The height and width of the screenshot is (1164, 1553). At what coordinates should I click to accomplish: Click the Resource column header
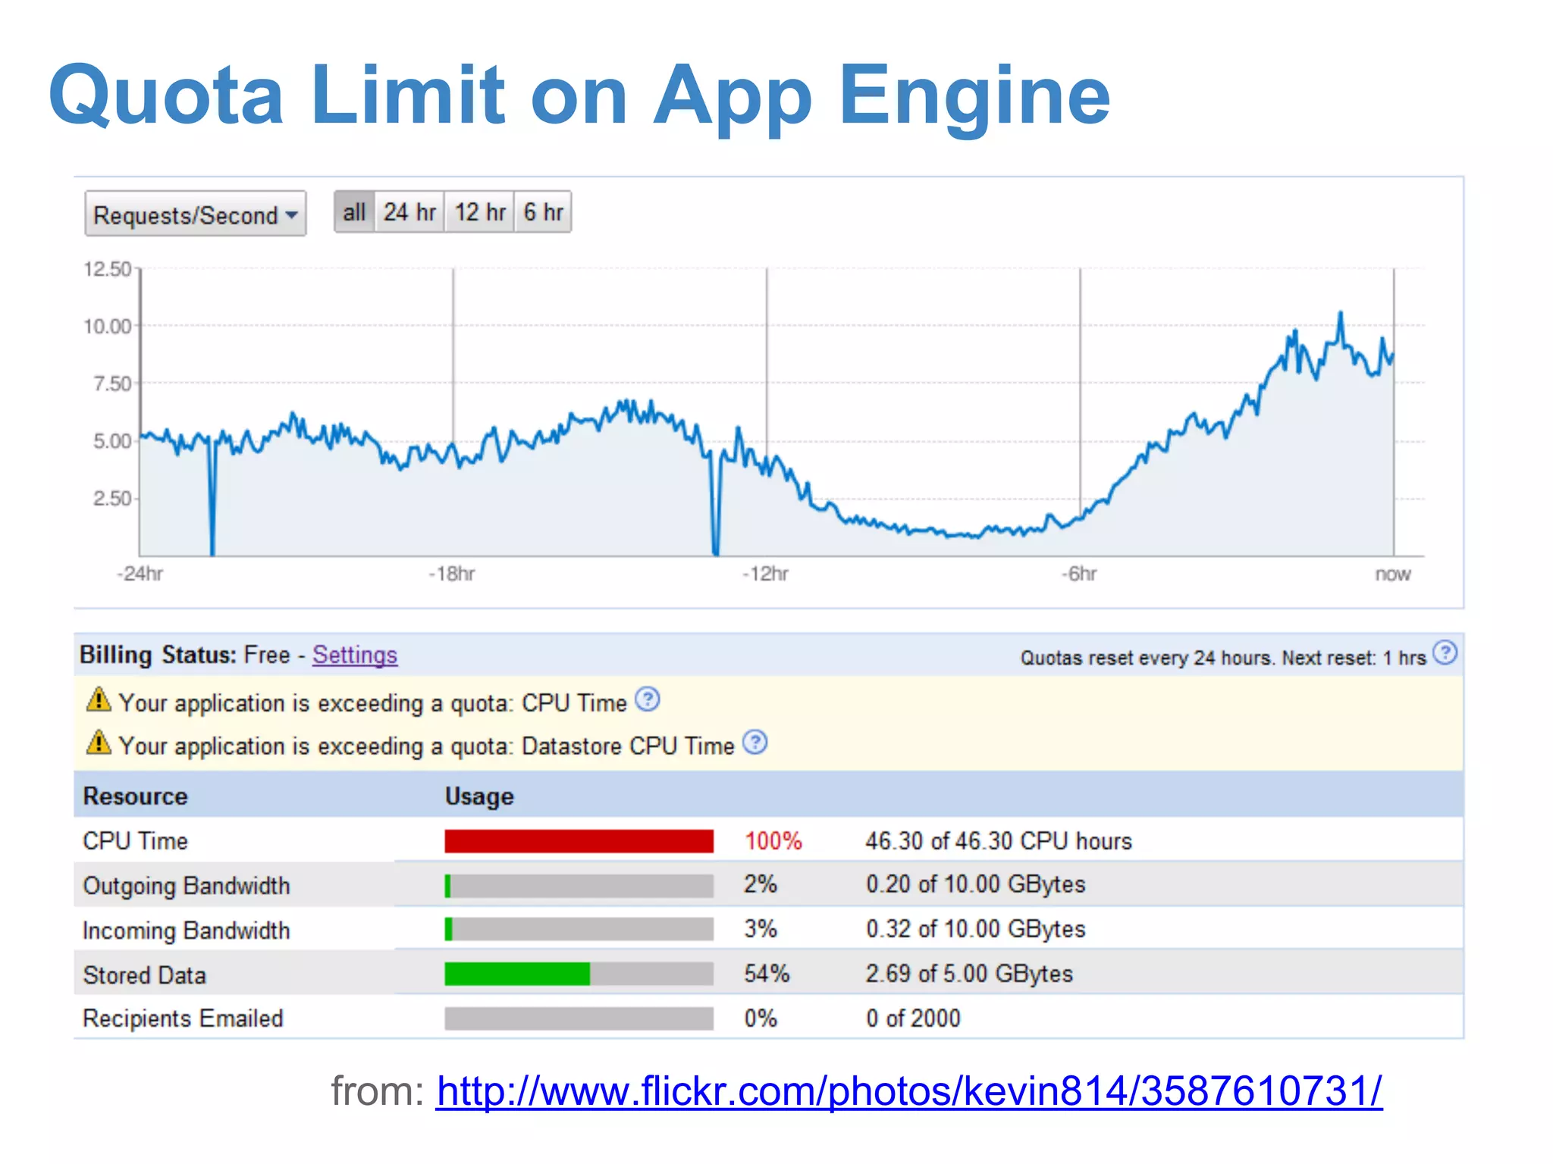pos(135,796)
